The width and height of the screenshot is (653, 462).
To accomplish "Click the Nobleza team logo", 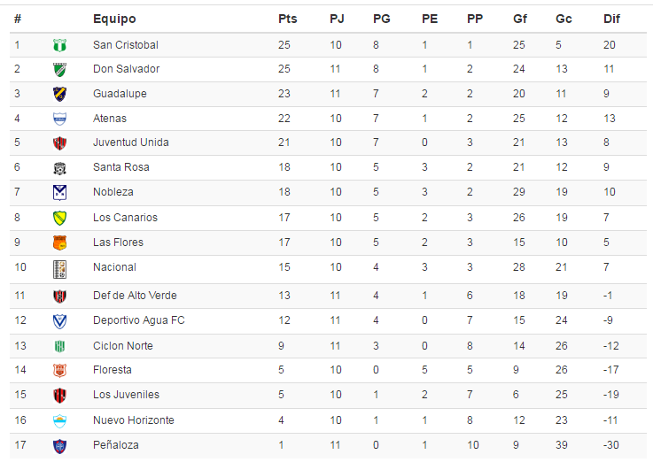I will coord(60,193).
